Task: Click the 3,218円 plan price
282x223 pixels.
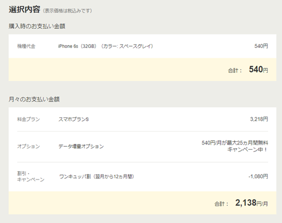Action: (x=259, y=119)
